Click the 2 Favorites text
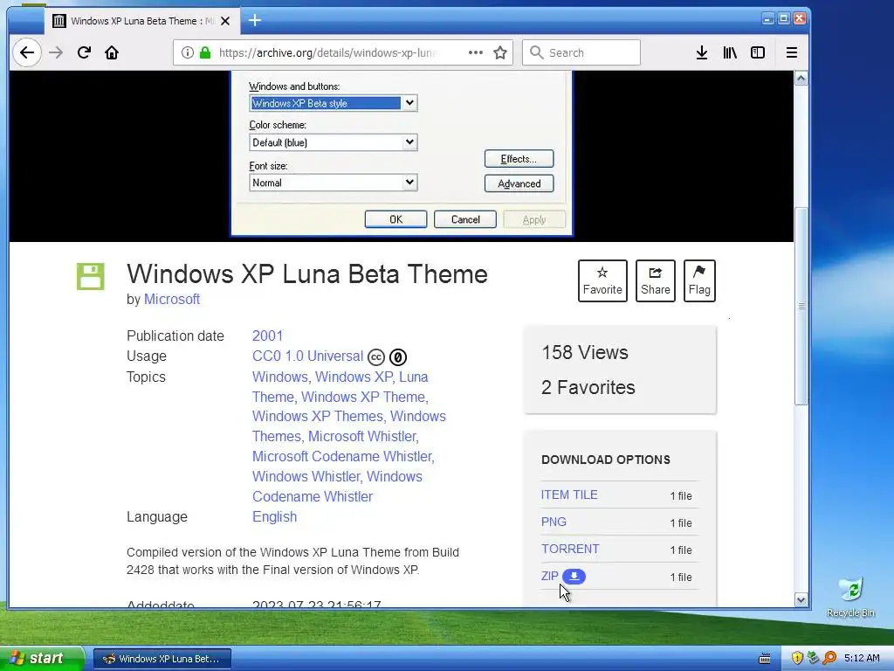The height and width of the screenshot is (671, 894). [x=588, y=387]
